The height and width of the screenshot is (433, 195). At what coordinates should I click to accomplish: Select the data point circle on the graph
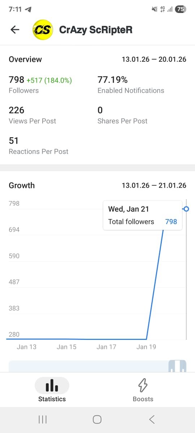(x=186, y=209)
